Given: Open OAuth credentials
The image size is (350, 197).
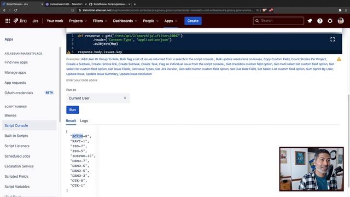Looking at the screenshot, I should point(19,93).
